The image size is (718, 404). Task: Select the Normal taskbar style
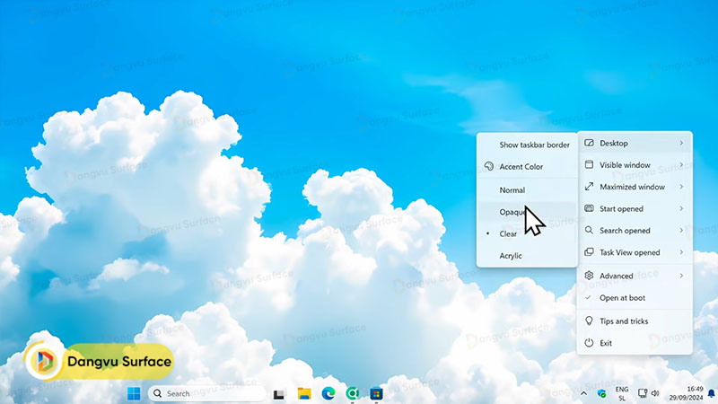[x=527, y=189]
